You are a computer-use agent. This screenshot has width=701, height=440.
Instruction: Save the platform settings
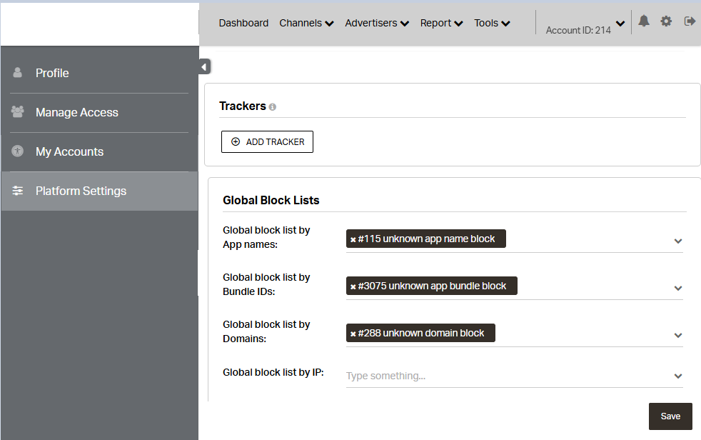click(x=670, y=416)
